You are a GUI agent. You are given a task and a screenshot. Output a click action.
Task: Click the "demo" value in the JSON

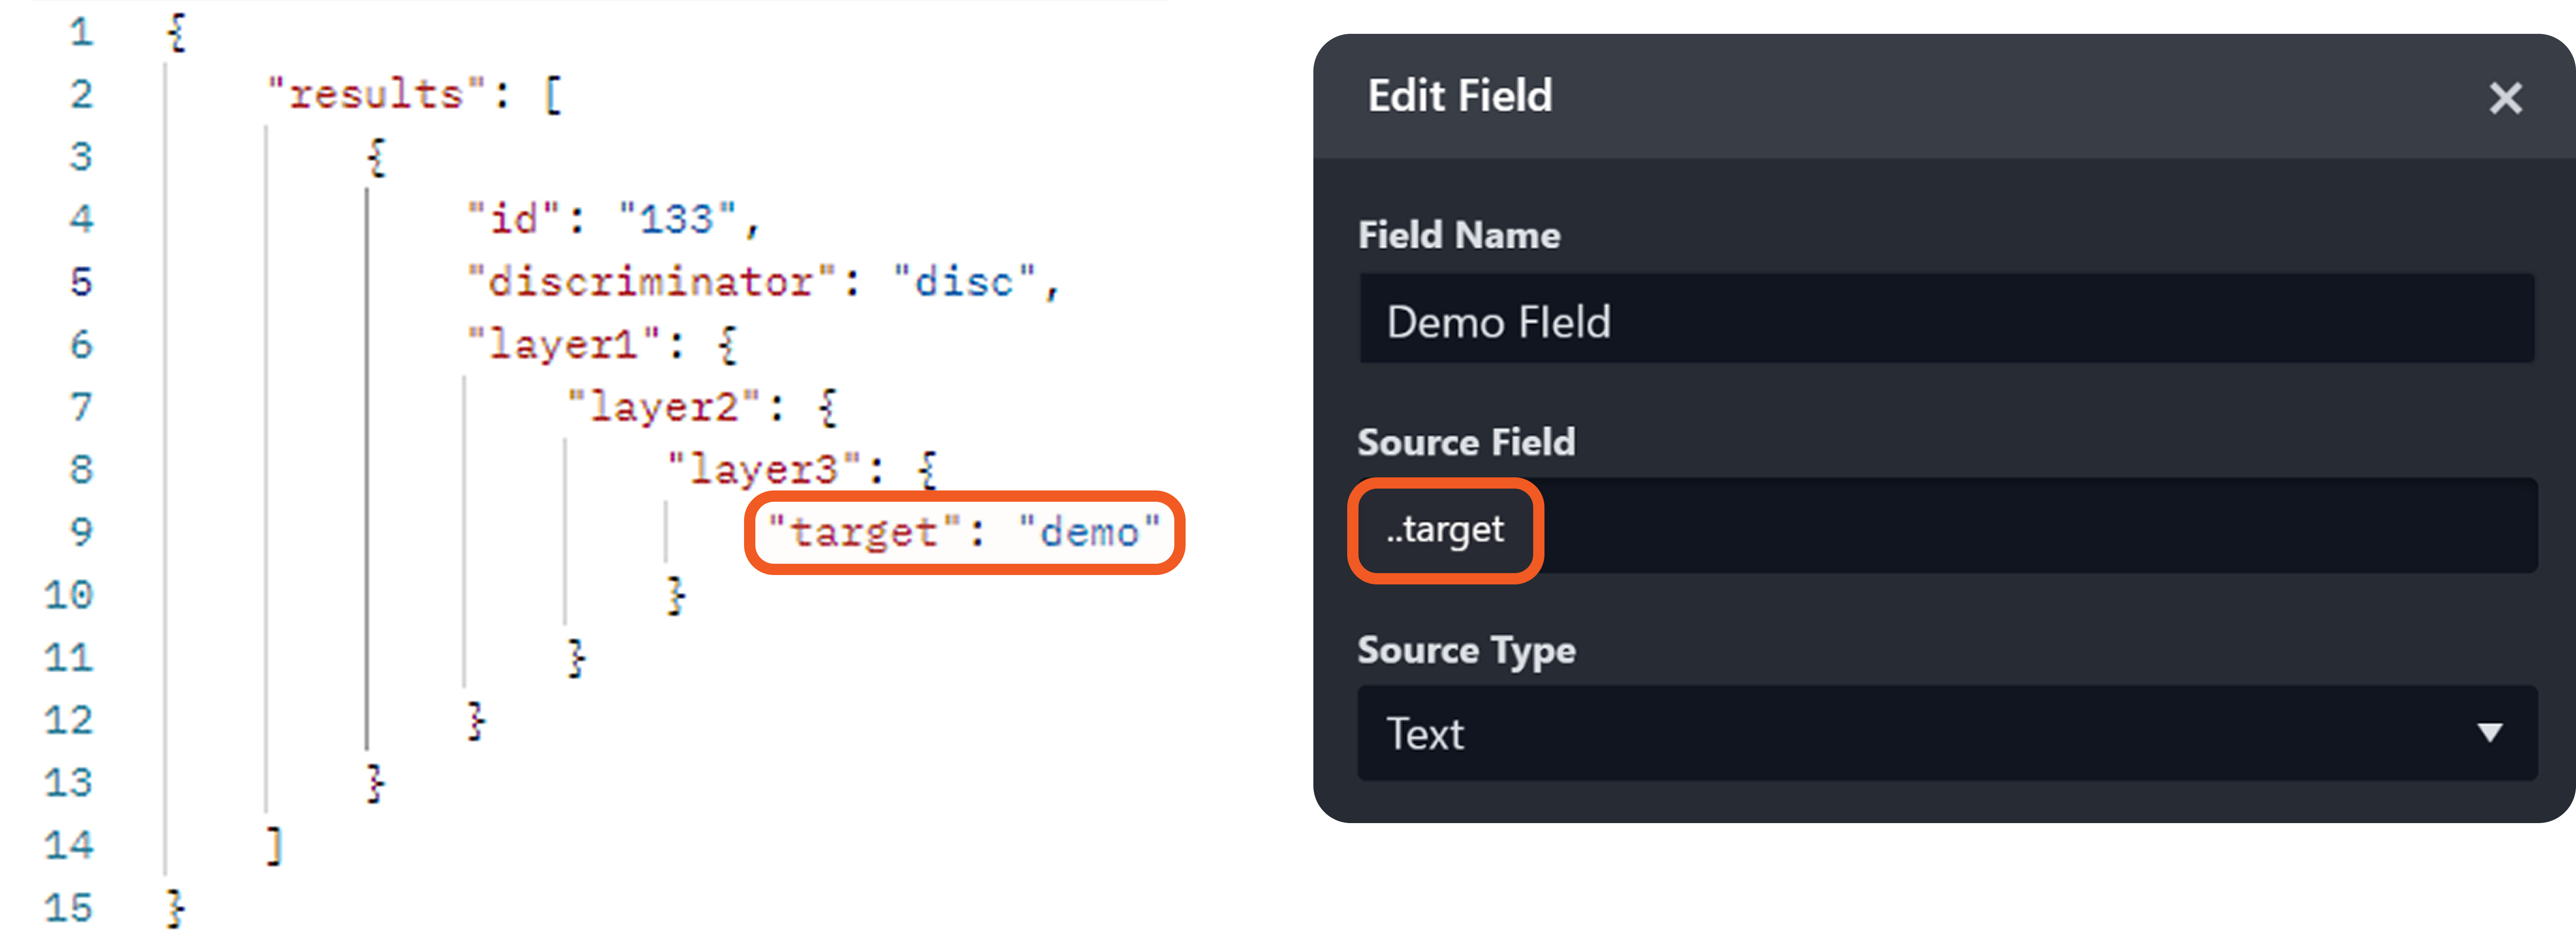pos(1089,532)
